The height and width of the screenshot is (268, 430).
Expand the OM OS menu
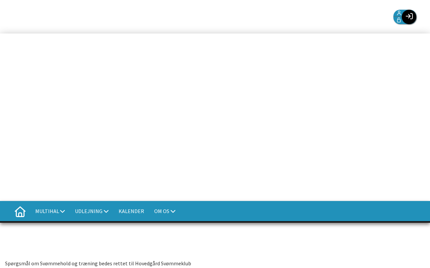[165, 211]
